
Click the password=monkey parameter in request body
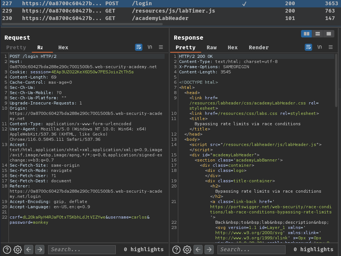point(29,222)
